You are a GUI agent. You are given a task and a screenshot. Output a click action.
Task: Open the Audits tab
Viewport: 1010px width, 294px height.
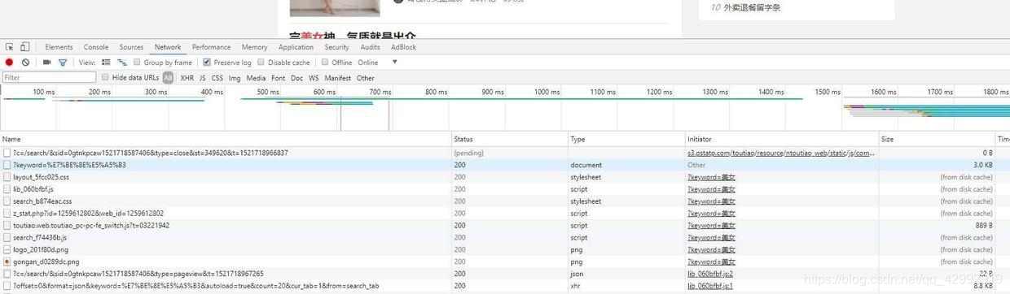[370, 47]
